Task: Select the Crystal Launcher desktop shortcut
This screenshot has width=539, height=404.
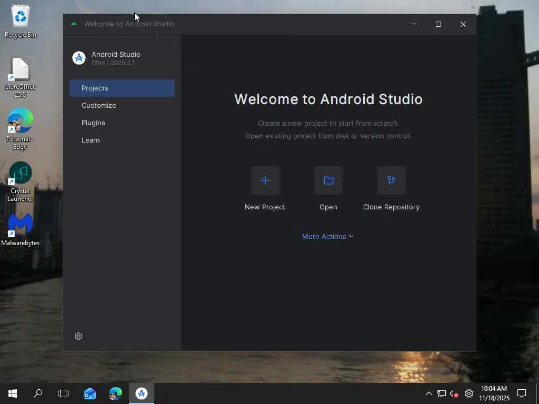Action: click(21, 181)
